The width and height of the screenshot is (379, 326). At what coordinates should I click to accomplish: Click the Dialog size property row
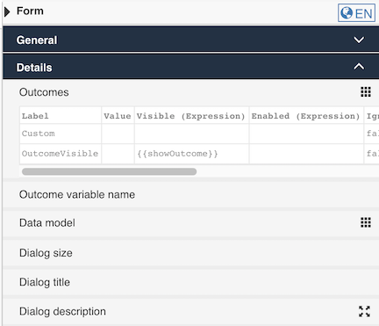[190, 253]
